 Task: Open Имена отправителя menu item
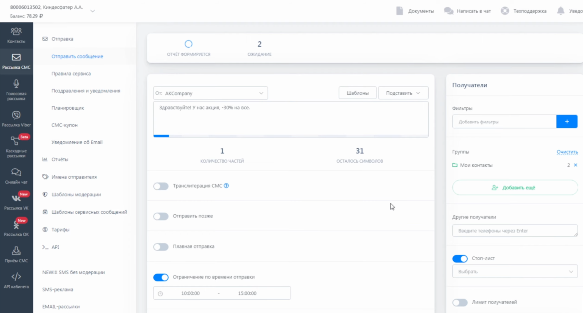click(x=74, y=177)
